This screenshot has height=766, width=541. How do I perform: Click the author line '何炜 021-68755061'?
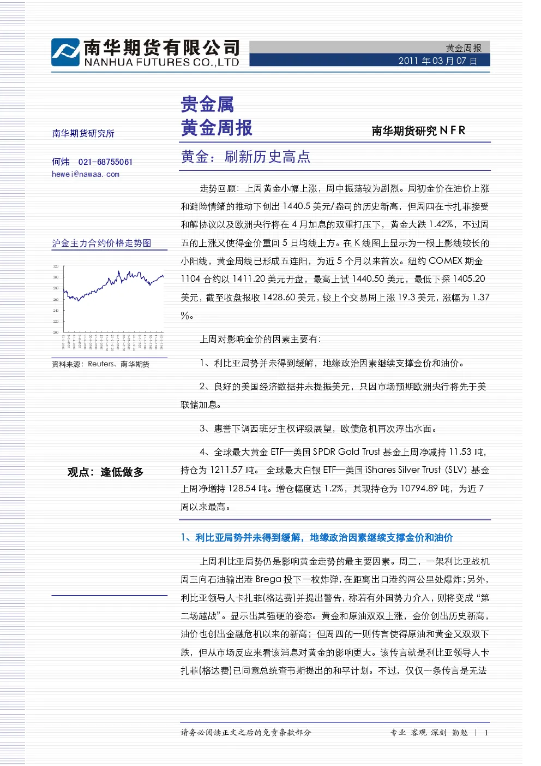[92, 162]
